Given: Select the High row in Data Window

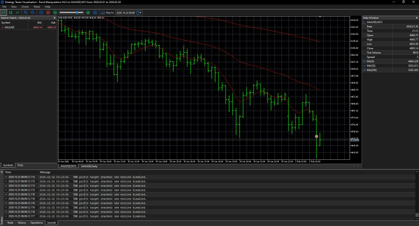Looking at the screenshot, I should pyautogui.click(x=390, y=40).
